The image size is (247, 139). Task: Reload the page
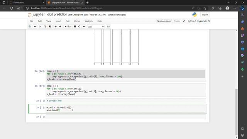[x=12, y=8]
